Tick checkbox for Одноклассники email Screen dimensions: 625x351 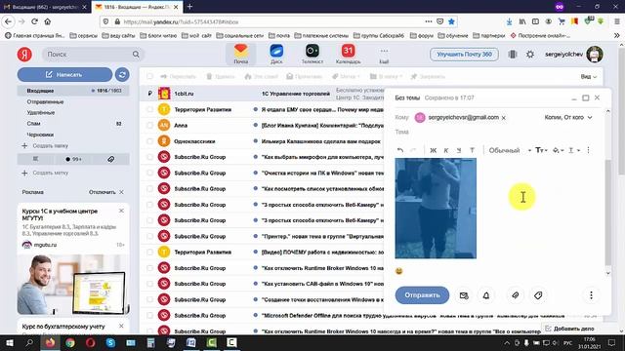(149, 141)
